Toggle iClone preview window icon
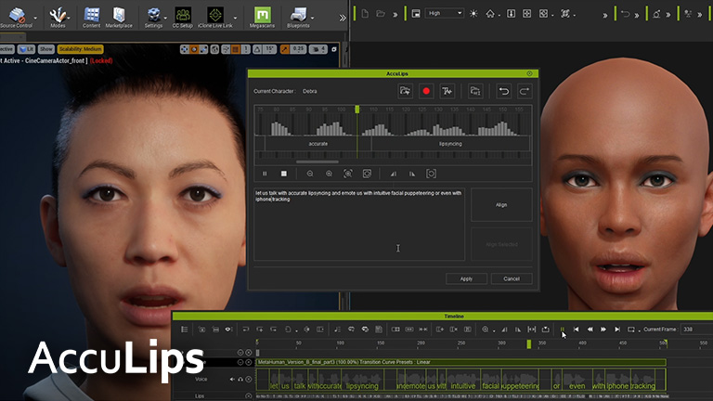Viewport: 713px width, 401px height. point(416,14)
